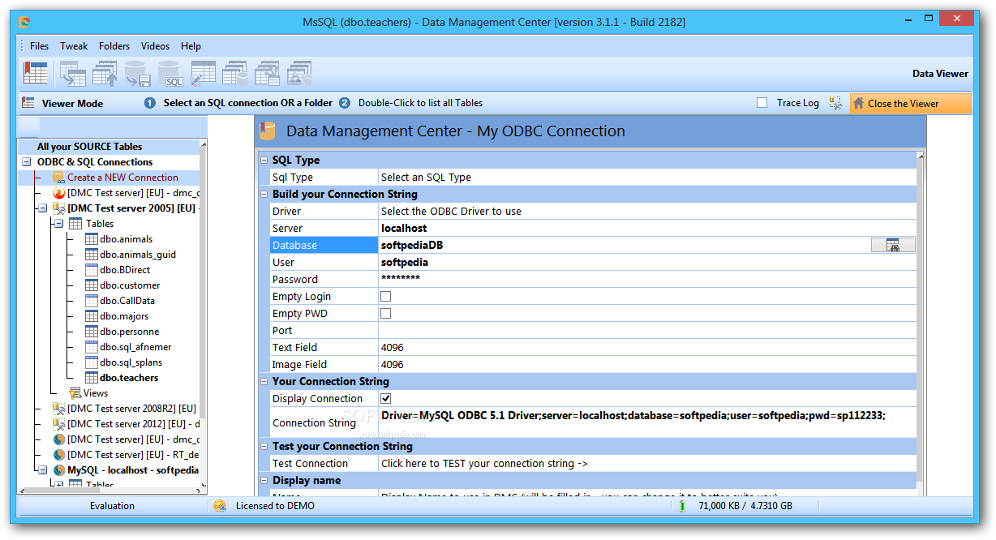The width and height of the screenshot is (996, 540).
Task: Collapse the Tables node under DMC Test server 2005
Action: coord(58,224)
